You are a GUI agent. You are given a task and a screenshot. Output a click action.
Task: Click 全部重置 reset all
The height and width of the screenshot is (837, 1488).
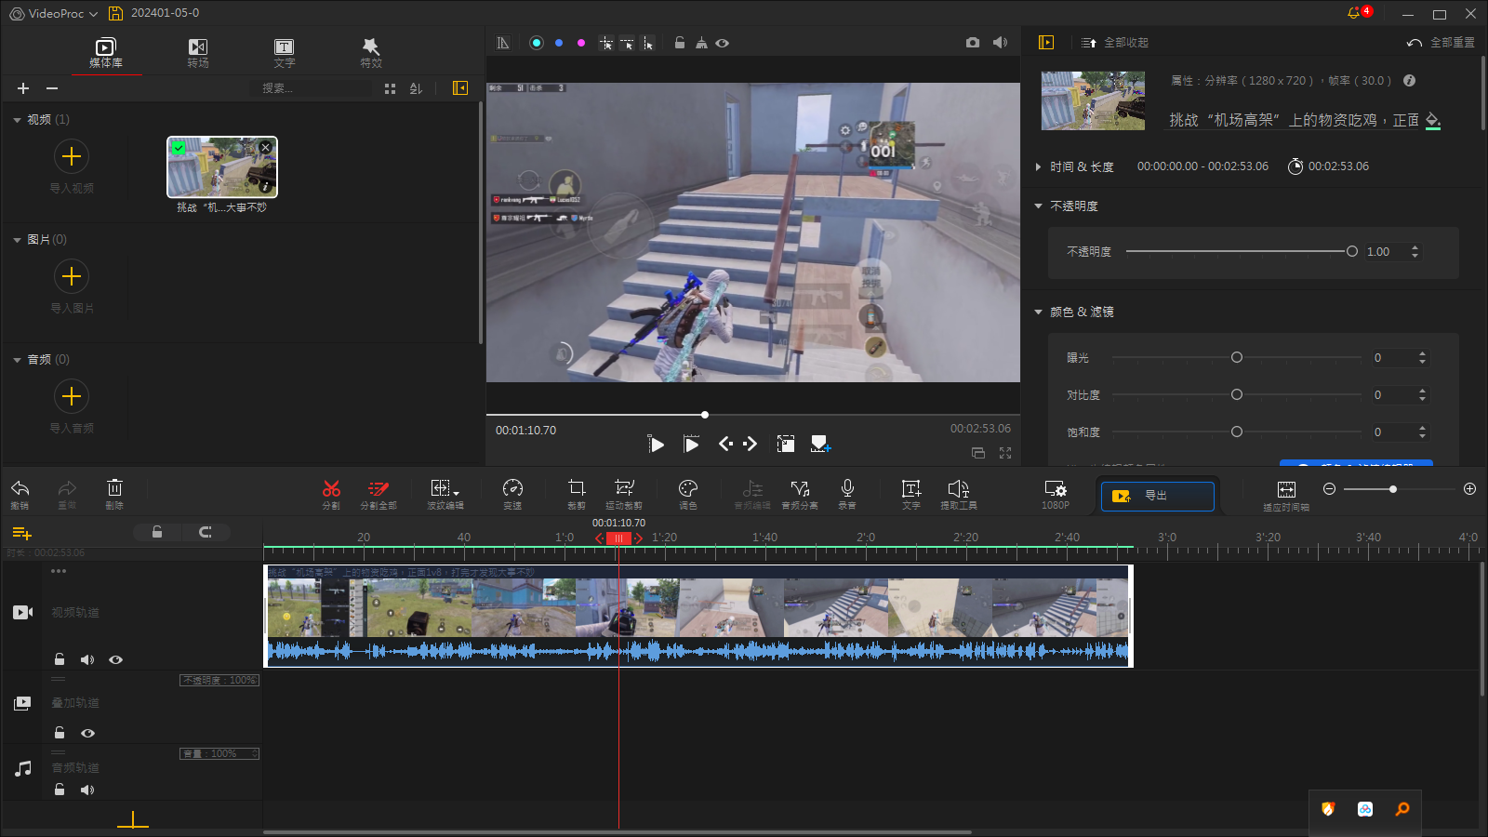[x=1441, y=43]
